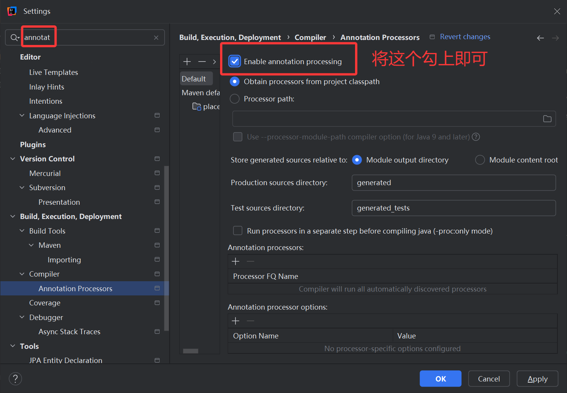567x393 pixels.
Task: Add an annotation processor FQ name
Action: 236,262
